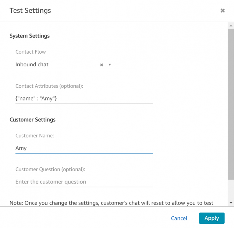Focus the Customer Name field containing Amy
The image size is (234, 228).
(84, 148)
